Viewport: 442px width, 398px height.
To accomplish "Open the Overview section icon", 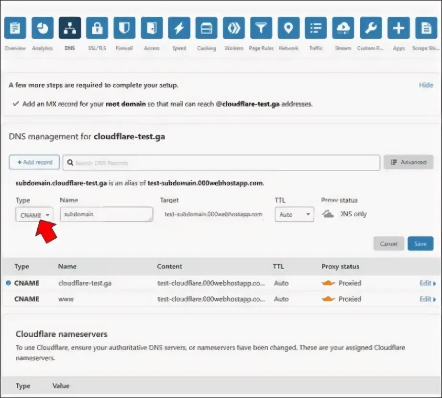I will (15, 28).
